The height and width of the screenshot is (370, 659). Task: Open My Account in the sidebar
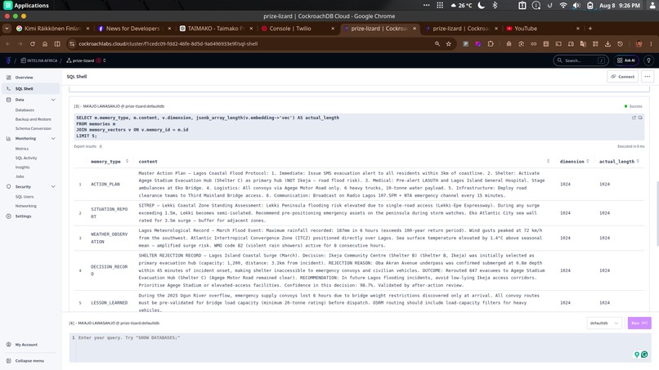coord(26,345)
